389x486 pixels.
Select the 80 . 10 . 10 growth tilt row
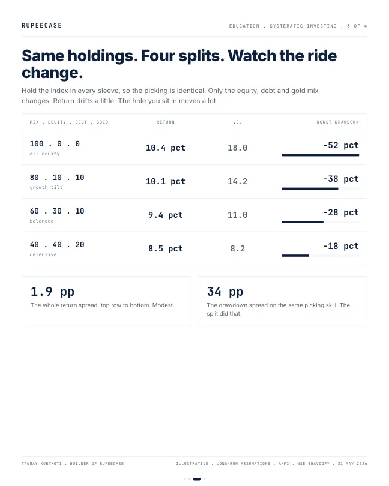(194, 182)
